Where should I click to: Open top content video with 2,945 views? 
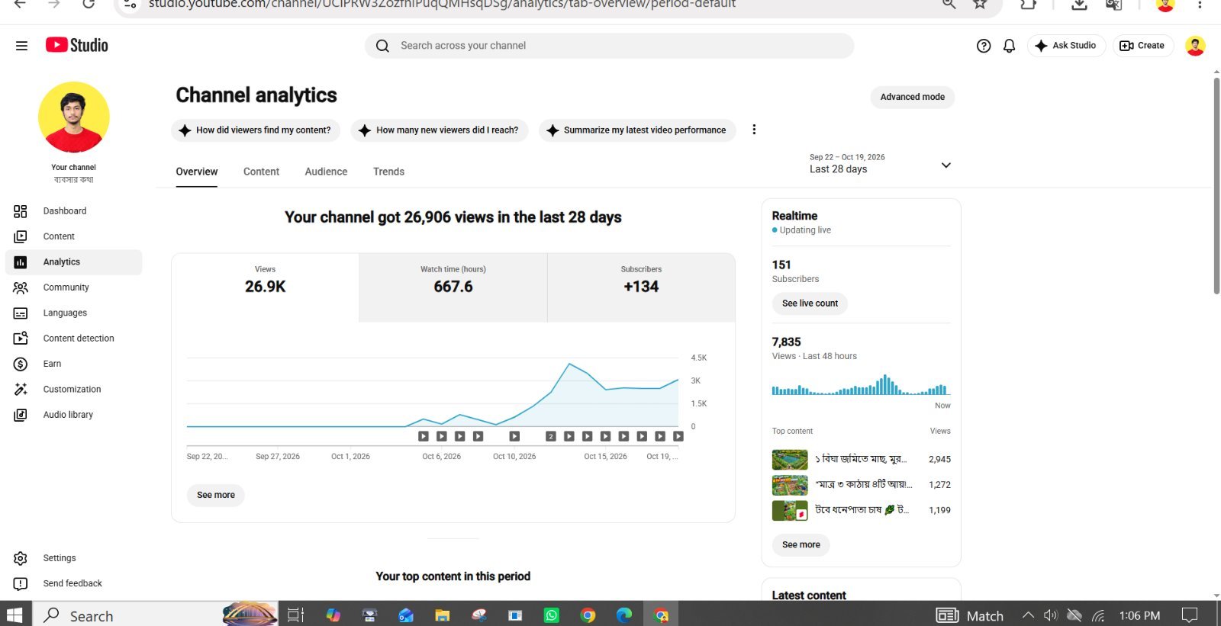(x=861, y=460)
